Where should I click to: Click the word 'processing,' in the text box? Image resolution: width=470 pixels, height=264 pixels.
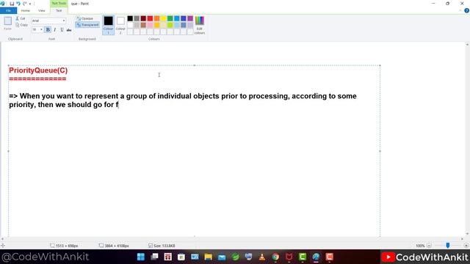pyautogui.click(x=269, y=96)
